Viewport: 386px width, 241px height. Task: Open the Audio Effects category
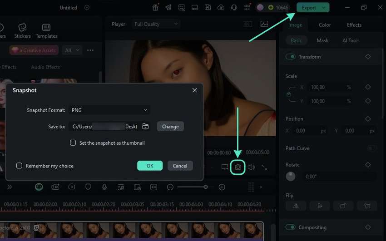(45, 67)
